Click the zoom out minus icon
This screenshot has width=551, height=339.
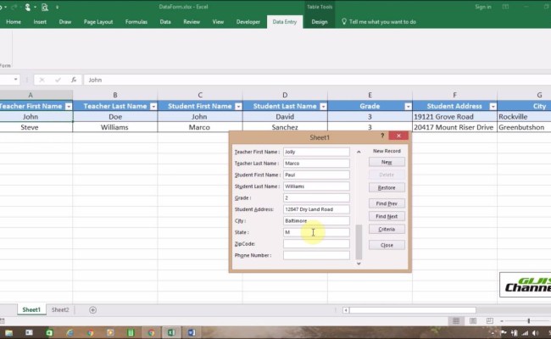(502, 321)
